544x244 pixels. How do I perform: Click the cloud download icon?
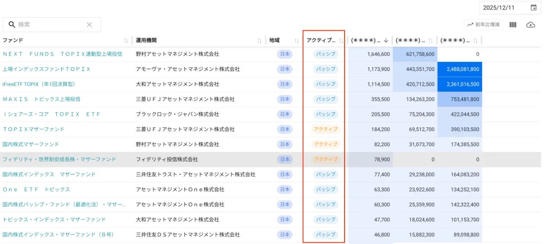pos(530,25)
